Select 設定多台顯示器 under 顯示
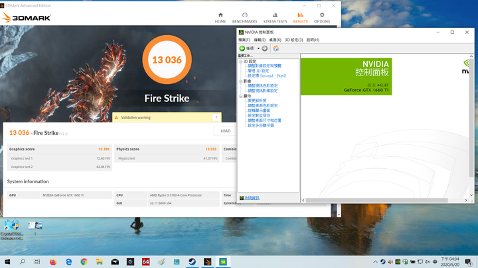Screen dimensions: 478x268 (x=261, y=125)
